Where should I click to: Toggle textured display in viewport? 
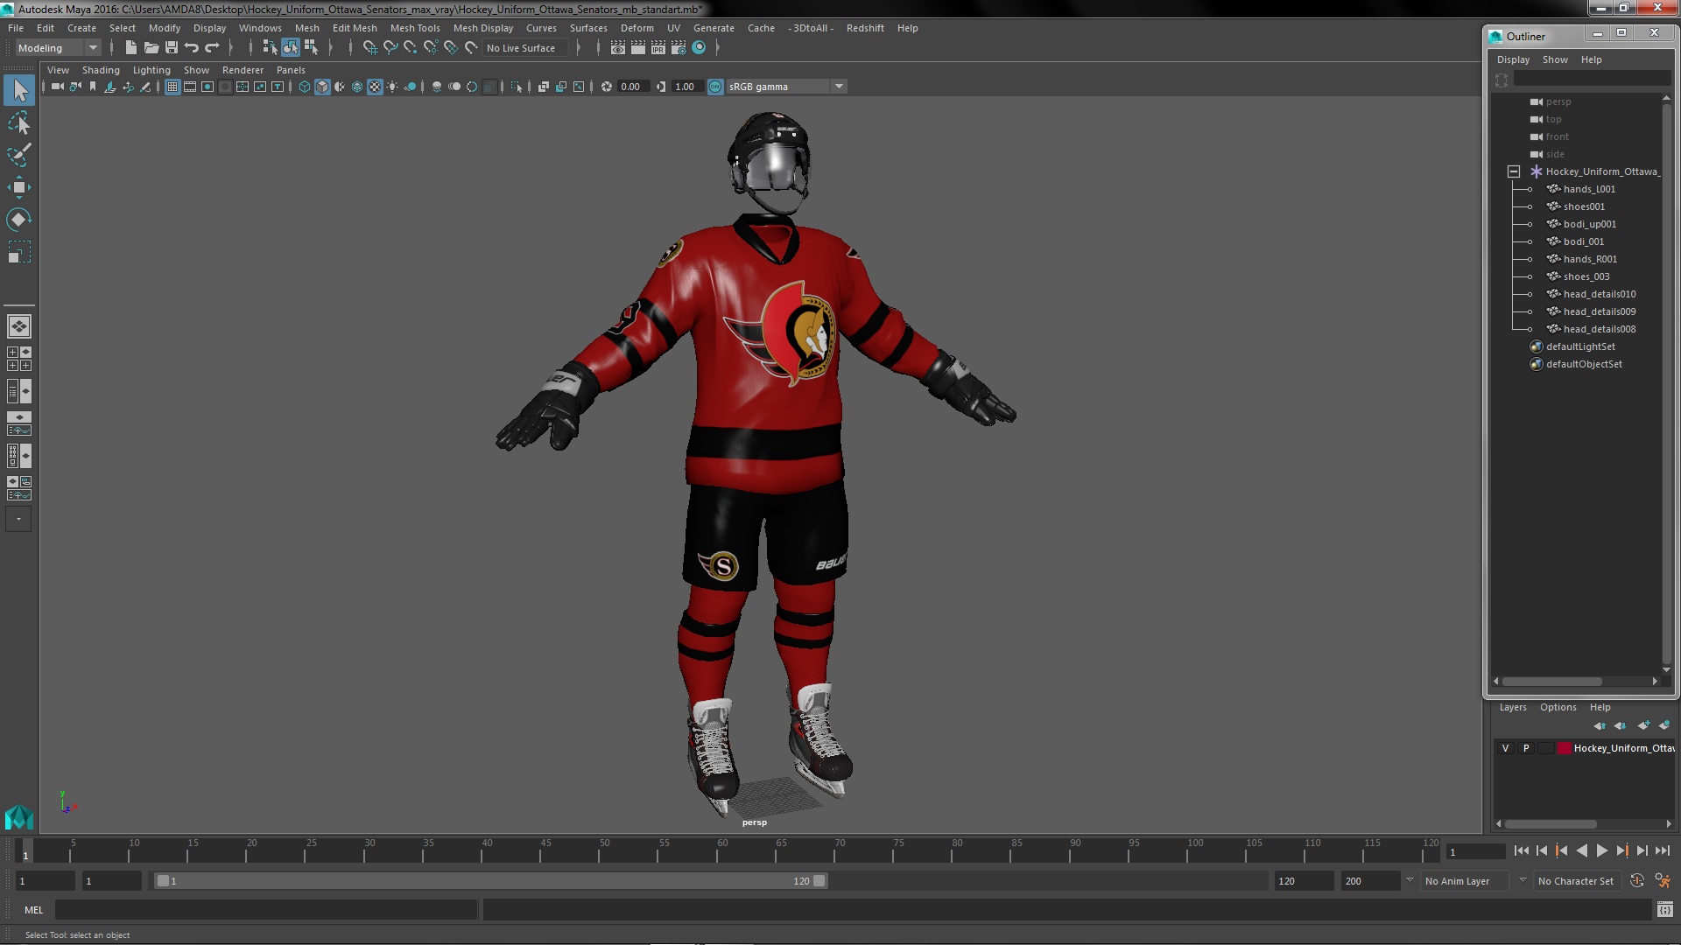coord(375,87)
